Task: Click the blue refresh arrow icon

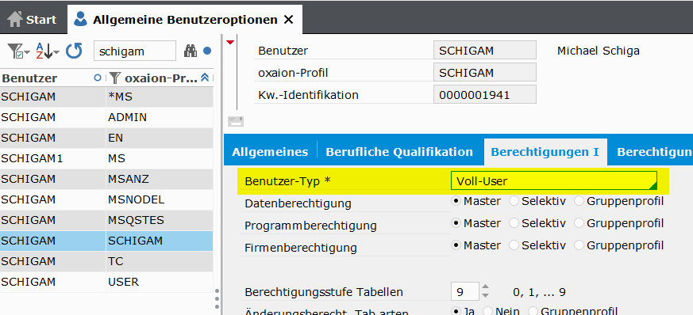Action: [x=75, y=51]
